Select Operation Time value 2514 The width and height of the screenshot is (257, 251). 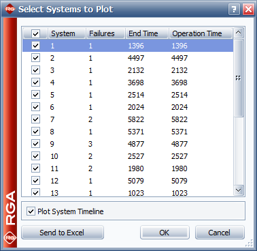pyautogui.click(x=179, y=95)
